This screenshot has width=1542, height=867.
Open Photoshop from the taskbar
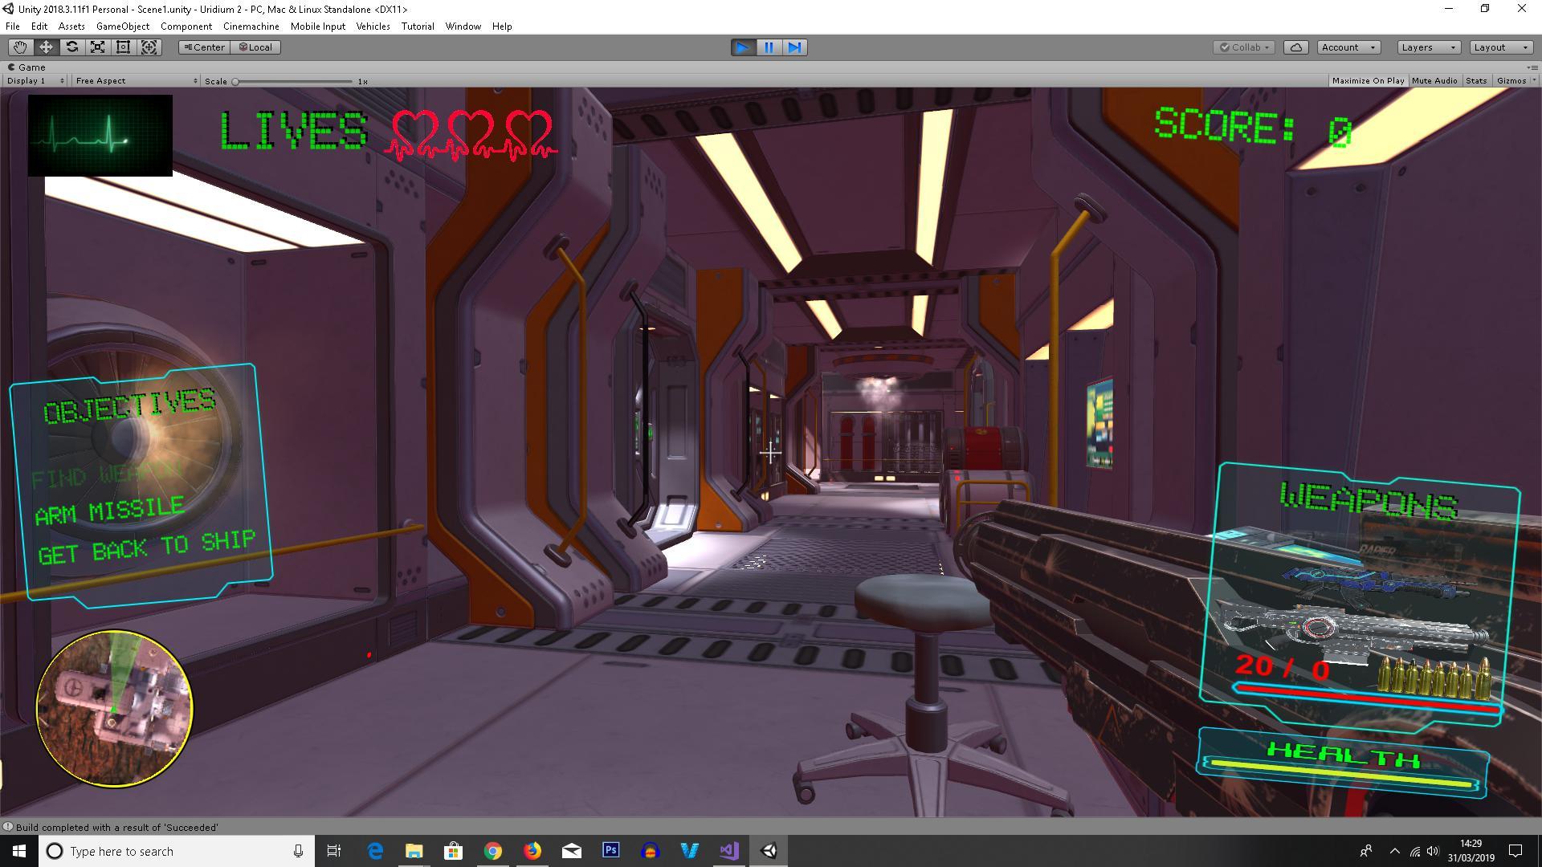click(x=611, y=851)
